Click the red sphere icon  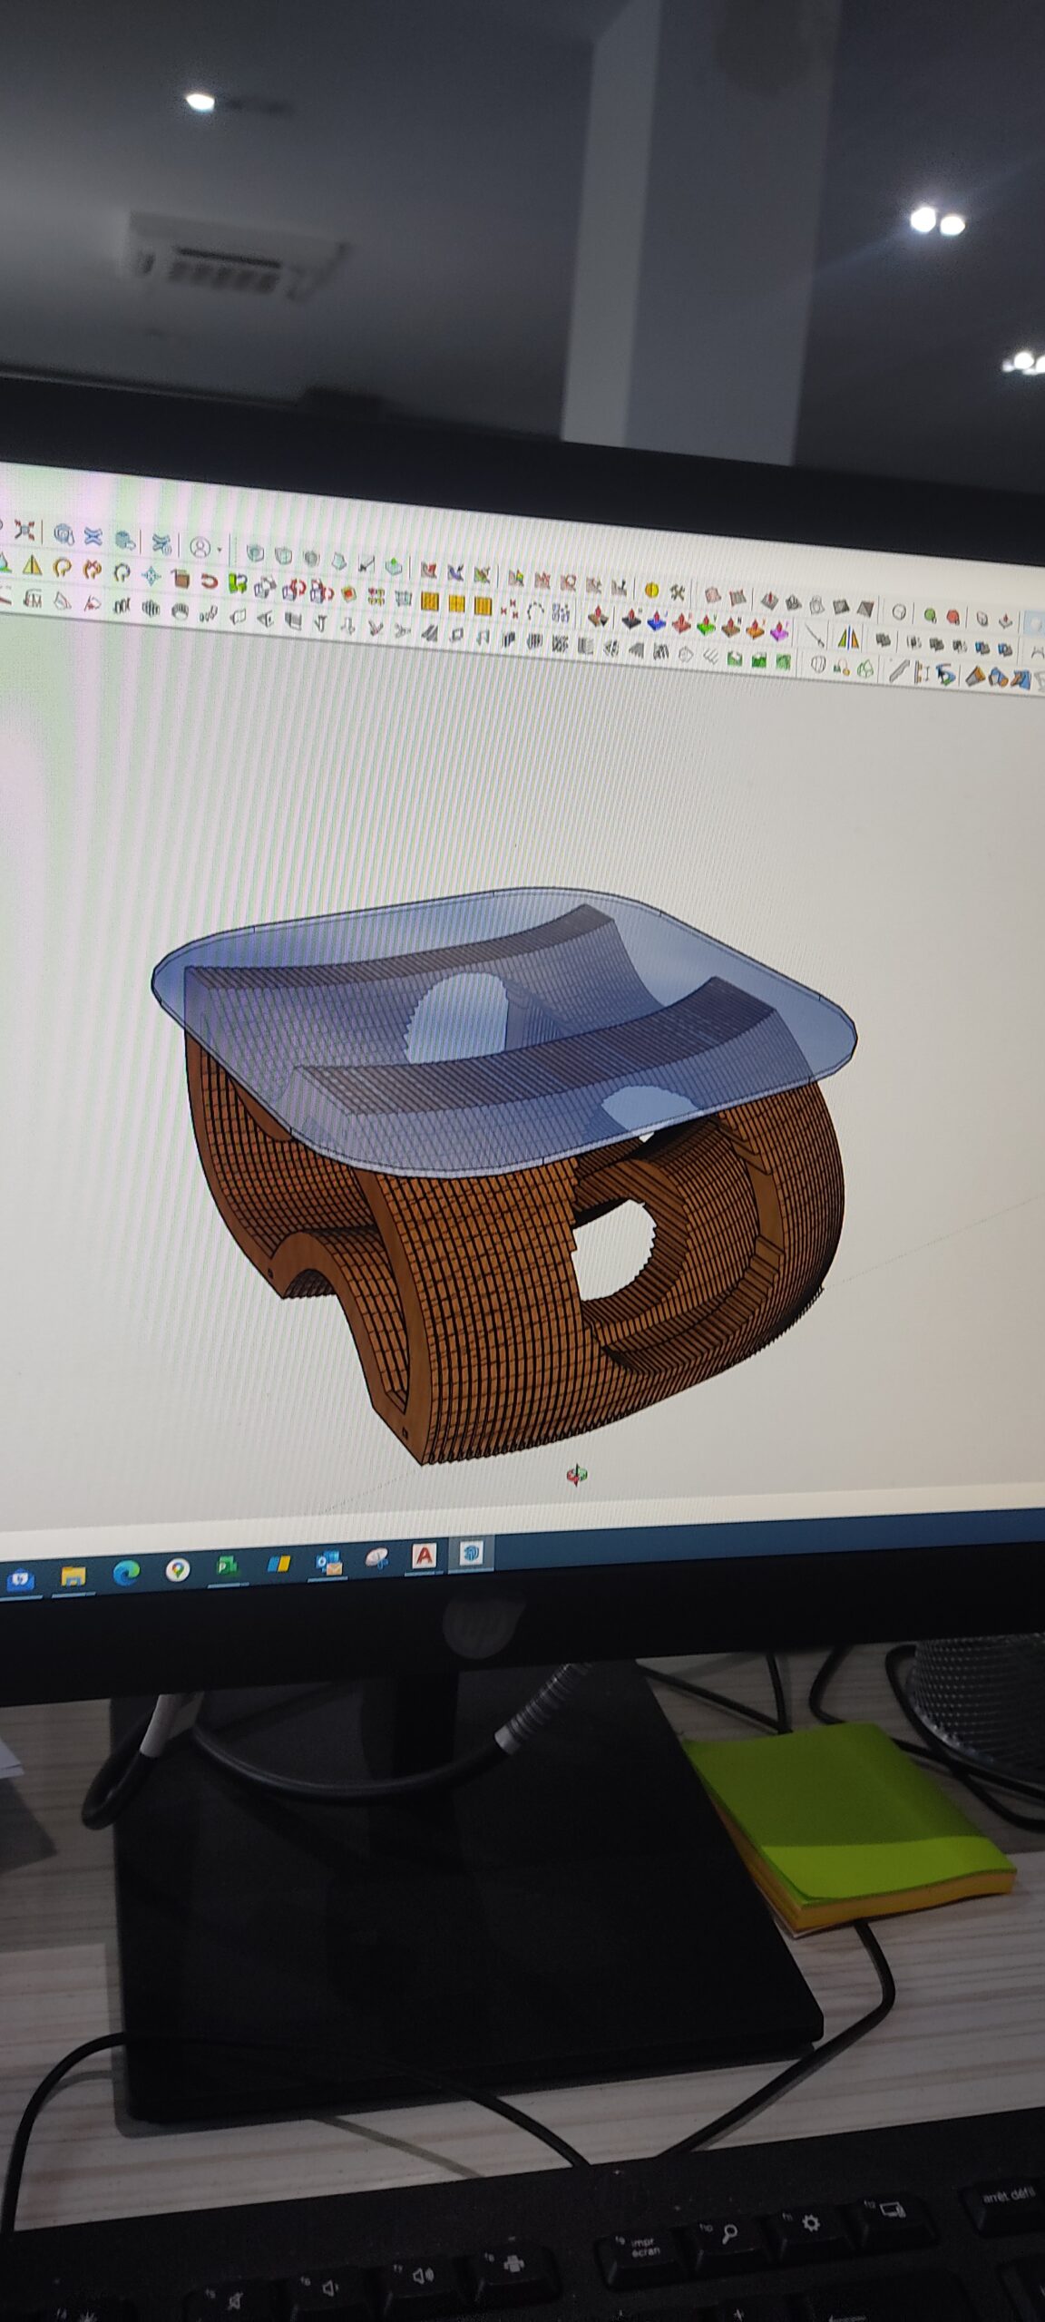click(x=953, y=618)
